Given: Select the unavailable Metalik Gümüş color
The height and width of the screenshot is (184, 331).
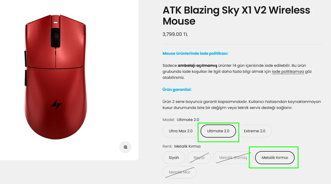Looking at the screenshot, I should pos(233,158).
